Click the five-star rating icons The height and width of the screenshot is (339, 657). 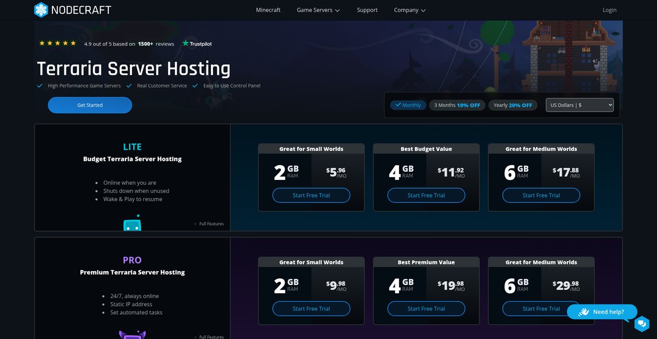click(x=57, y=43)
